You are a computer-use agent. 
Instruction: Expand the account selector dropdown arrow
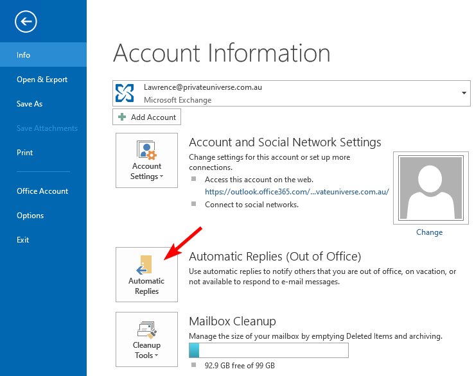coord(464,94)
